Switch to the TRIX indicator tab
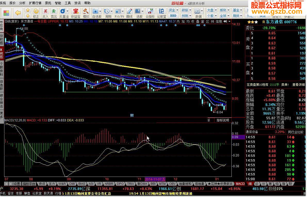This screenshot has width=307, height=197. tap(130, 184)
